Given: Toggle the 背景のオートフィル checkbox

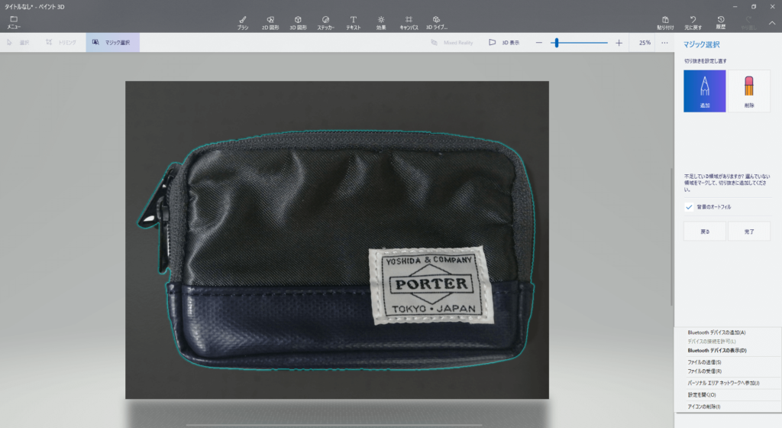Looking at the screenshot, I should point(689,207).
